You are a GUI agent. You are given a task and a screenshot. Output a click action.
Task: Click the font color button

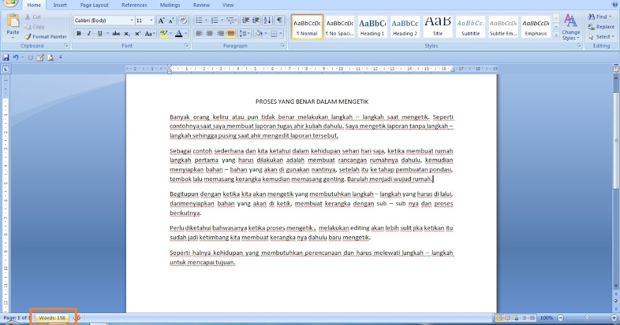[x=179, y=34]
